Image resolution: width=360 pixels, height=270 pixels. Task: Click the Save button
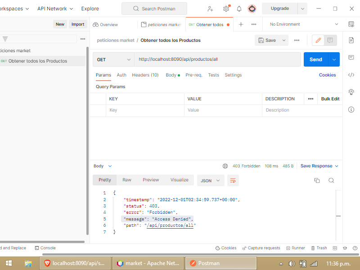point(267,40)
